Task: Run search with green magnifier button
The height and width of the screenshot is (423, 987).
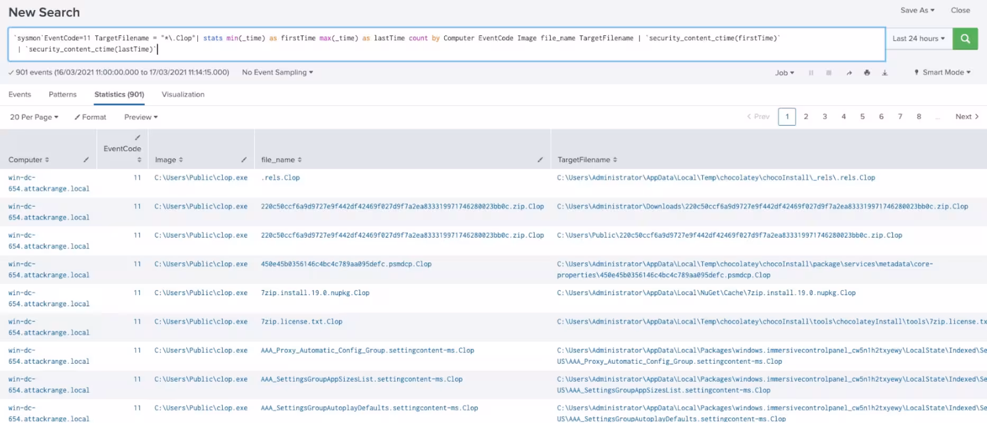Action: point(965,39)
